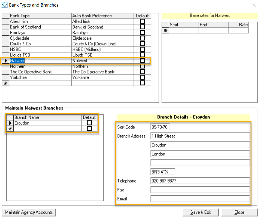The width and height of the screenshot is (261, 219).
Task: Open Maintain Agency Accounts
Action: click(x=29, y=212)
